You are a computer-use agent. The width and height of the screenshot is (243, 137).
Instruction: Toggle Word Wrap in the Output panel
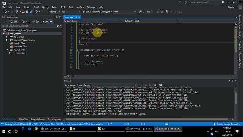click(x=160, y=85)
